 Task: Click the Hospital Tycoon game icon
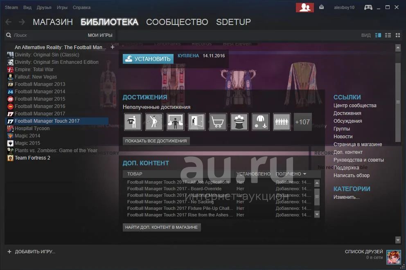(10, 128)
